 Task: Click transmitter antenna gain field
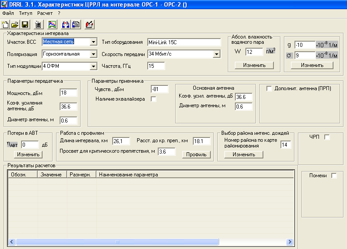tap(68, 107)
